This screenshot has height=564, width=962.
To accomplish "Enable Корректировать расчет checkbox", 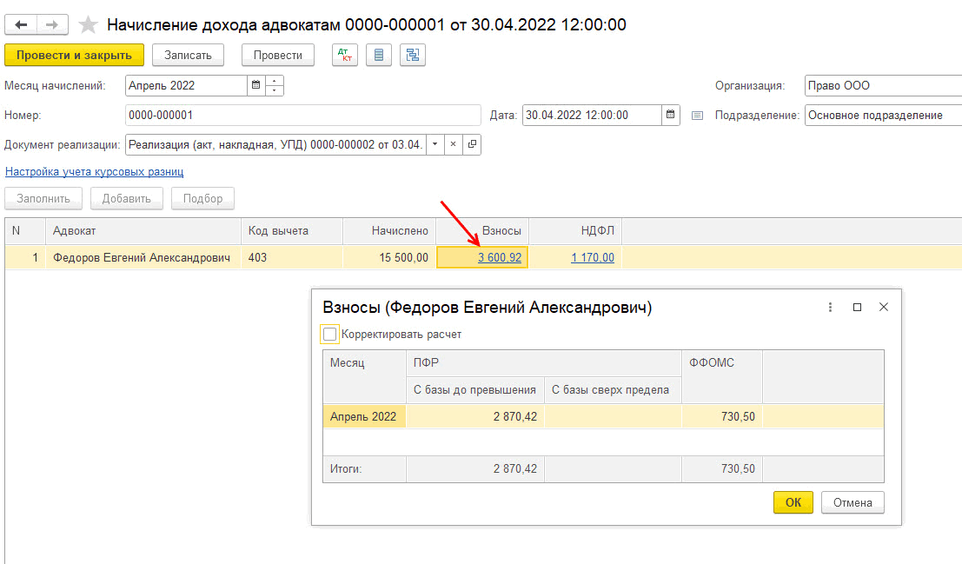I will (329, 335).
